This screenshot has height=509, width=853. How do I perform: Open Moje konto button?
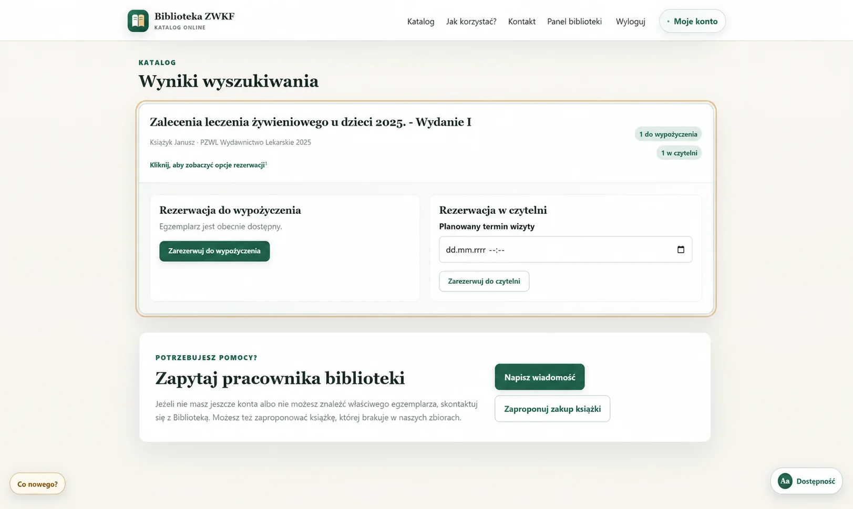point(692,21)
